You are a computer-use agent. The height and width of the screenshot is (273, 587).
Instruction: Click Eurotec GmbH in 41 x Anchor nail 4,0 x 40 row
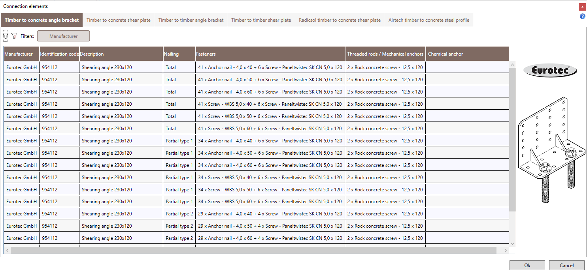(x=21, y=67)
